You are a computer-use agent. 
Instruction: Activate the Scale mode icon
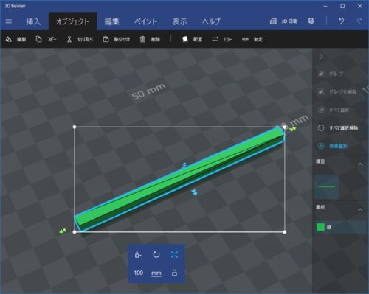point(174,254)
